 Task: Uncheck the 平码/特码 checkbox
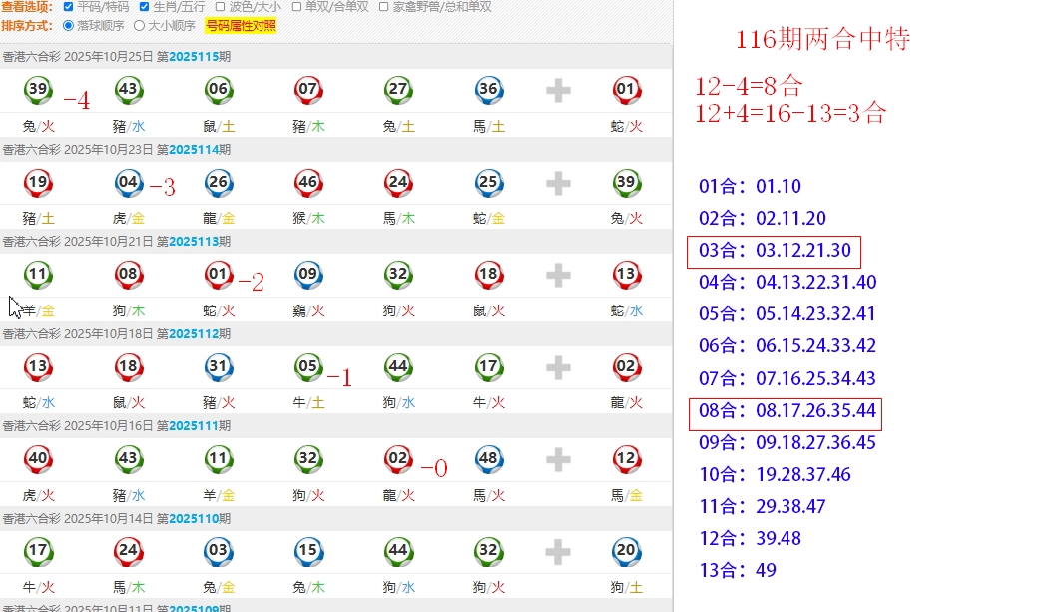click(x=68, y=7)
